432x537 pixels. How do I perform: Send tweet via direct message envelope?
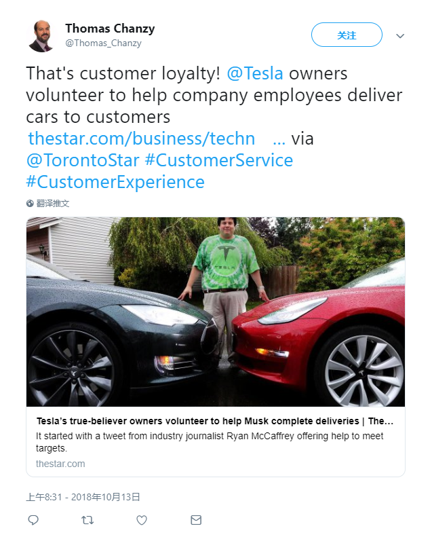point(196,520)
